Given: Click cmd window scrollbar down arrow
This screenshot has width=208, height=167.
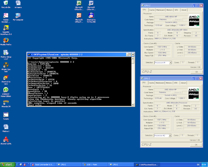Looking at the screenshot, I should (x=133, y=105).
